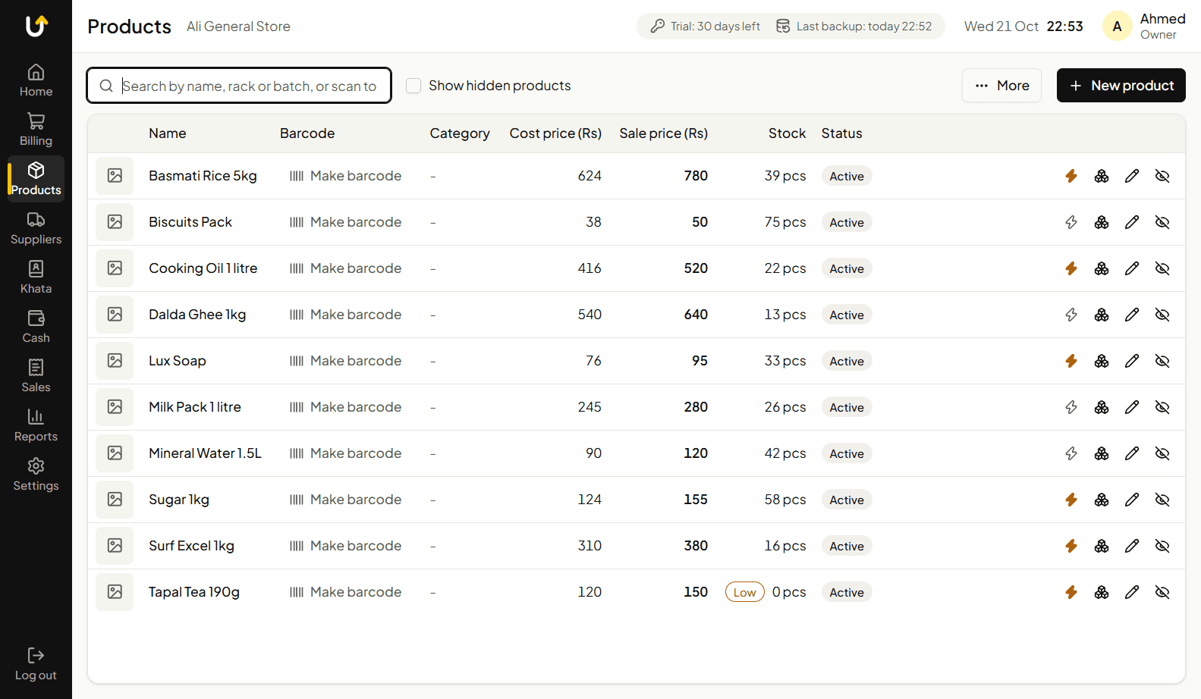Select the Stock column header

tap(787, 133)
